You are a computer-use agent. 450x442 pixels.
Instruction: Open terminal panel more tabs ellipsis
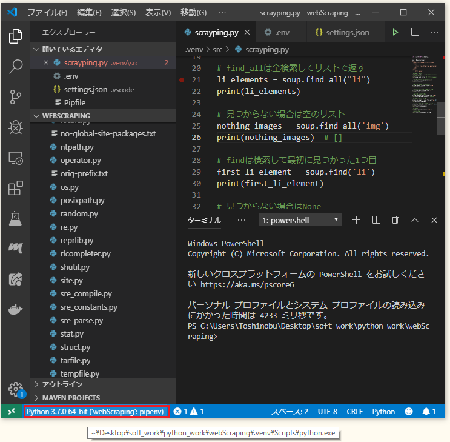click(242, 220)
